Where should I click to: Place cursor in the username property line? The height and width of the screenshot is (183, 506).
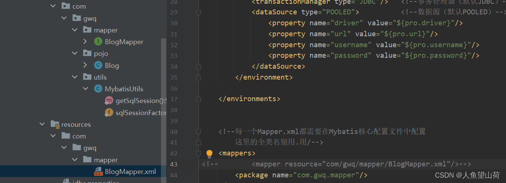pyautogui.click(x=374, y=45)
